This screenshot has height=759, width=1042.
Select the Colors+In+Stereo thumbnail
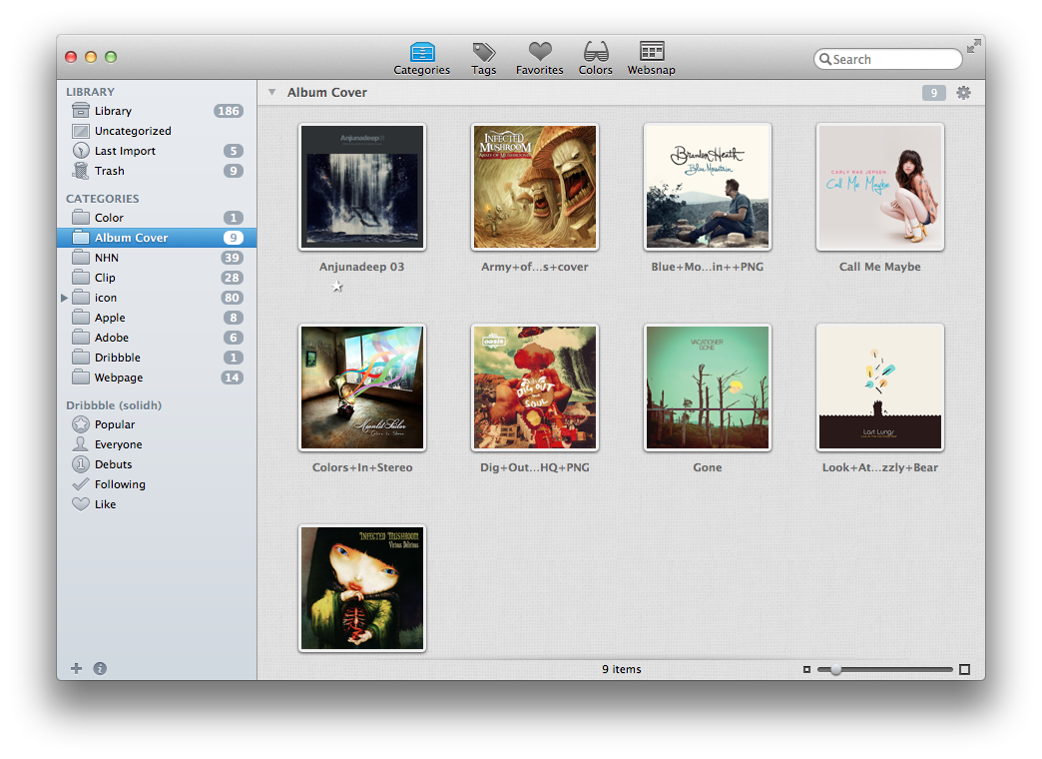[x=362, y=387]
